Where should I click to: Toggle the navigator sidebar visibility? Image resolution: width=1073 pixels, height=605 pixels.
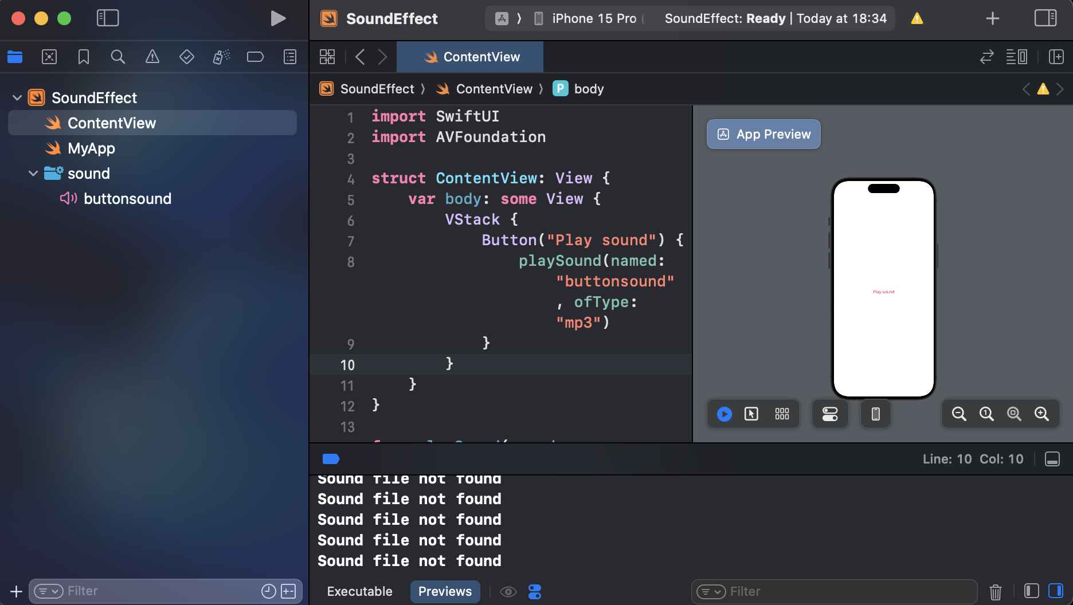[108, 18]
